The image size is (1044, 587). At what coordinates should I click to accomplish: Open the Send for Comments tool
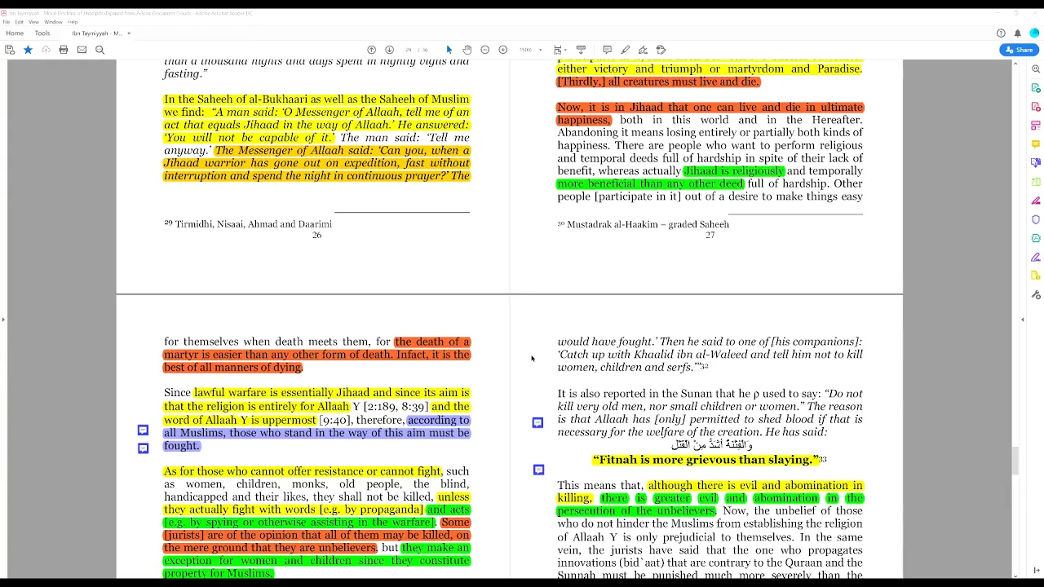coord(1036,276)
